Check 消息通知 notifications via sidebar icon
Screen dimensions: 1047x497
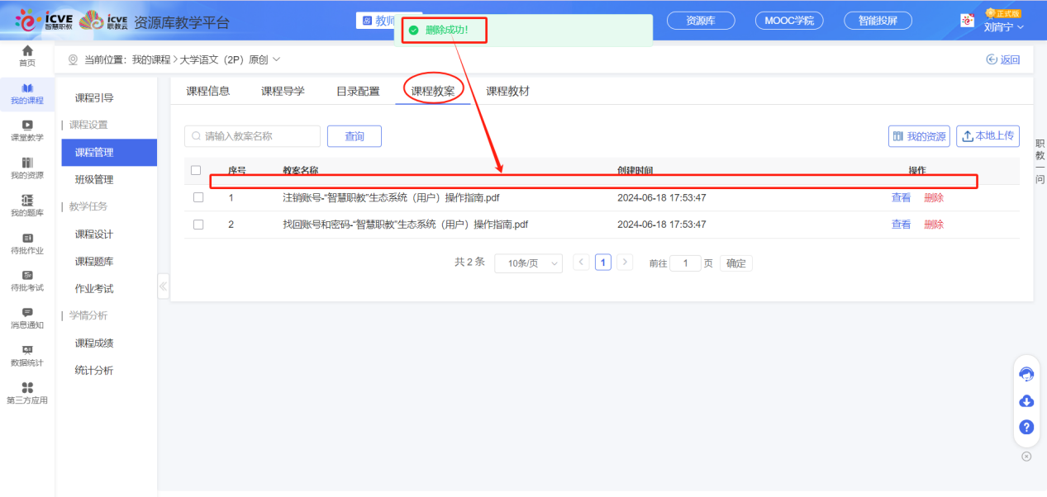coord(26,318)
